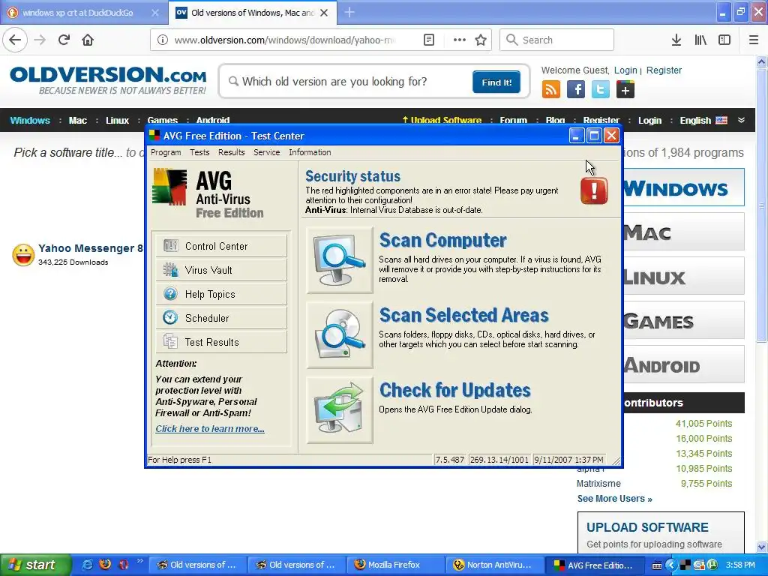Expand the quick launch overflow chevron
This screenshot has height=576, width=768.
(139, 561)
